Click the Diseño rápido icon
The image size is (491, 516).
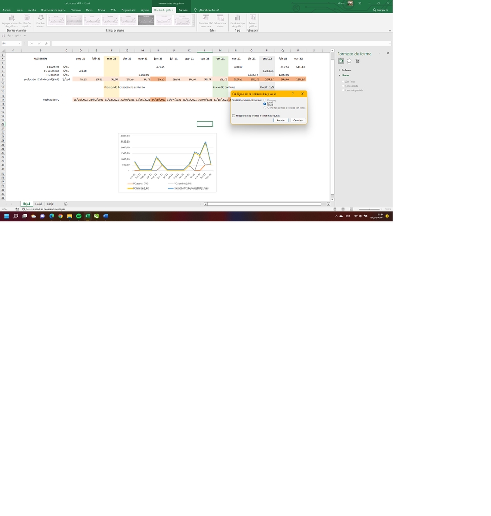pos(27,21)
